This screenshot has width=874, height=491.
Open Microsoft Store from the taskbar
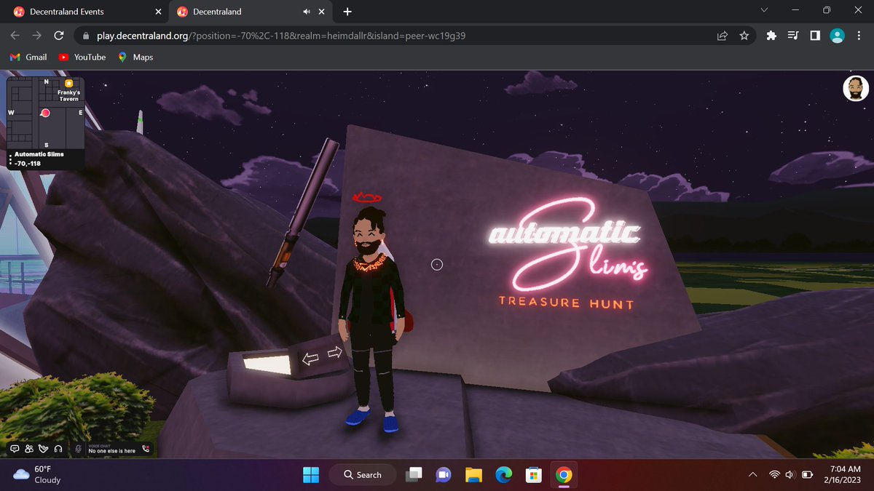pos(533,475)
